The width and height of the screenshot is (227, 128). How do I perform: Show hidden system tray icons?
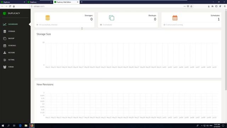pyautogui.click(x=202, y=126)
